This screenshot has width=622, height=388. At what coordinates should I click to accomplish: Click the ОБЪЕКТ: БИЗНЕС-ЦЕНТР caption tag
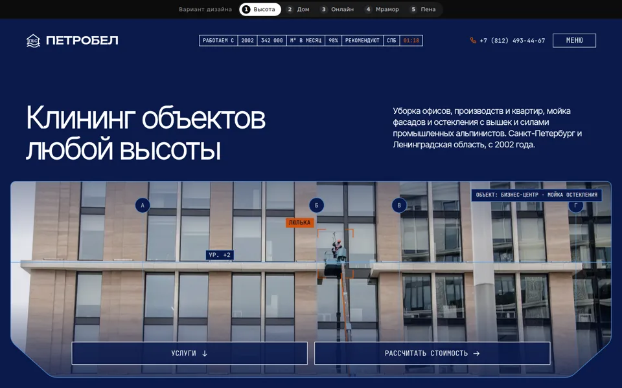point(536,195)
